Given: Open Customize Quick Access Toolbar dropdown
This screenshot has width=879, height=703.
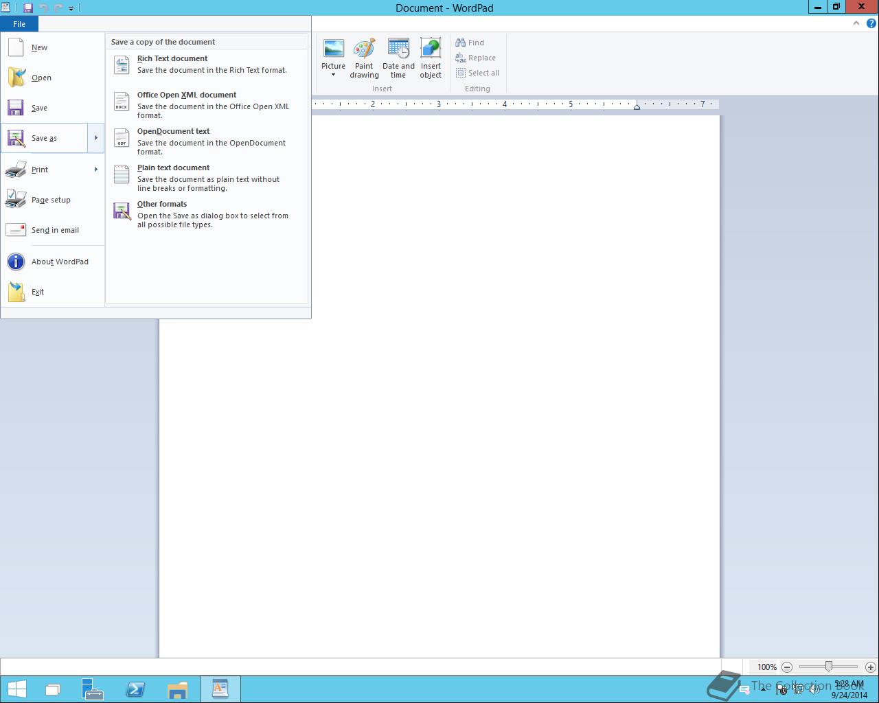Looking at the screenshot, I should [x=71, y=9].
